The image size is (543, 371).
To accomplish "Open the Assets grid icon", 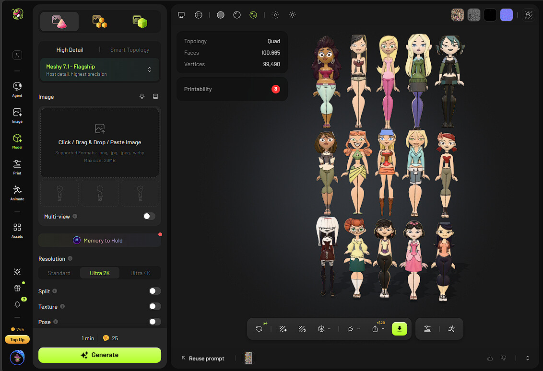I will pyautogui.click(x=17, y=231).
